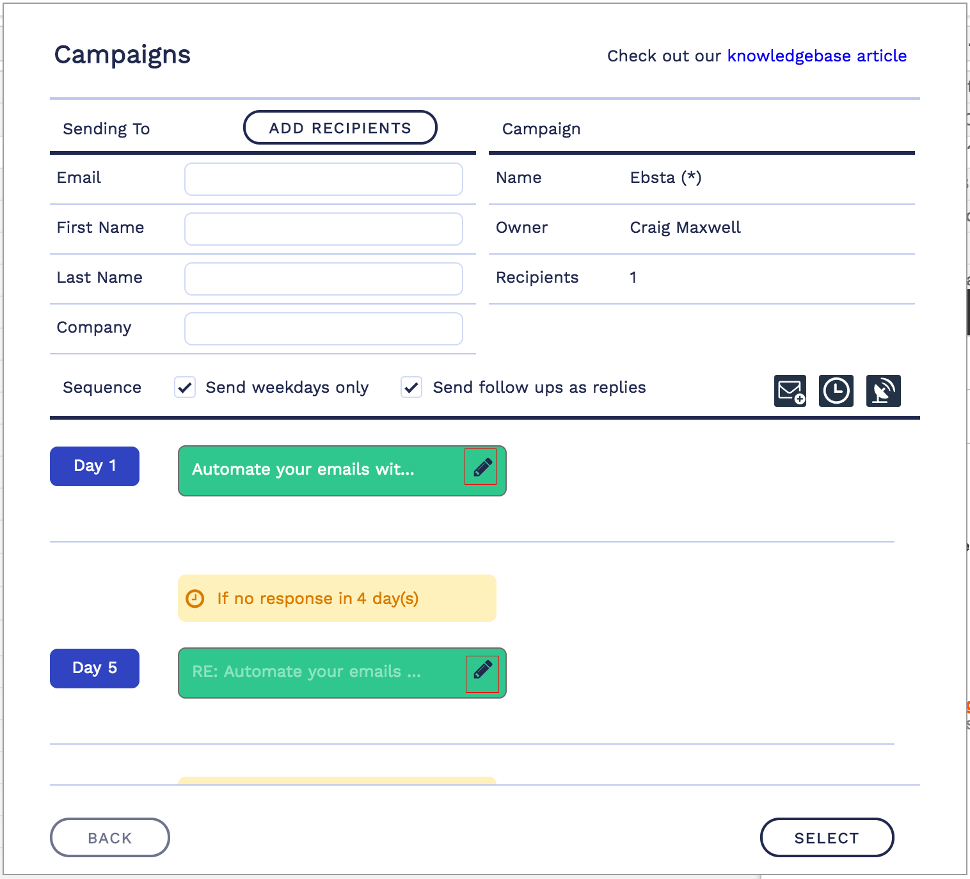Edit Day 1 email with pencil icon

pyautogui.click(x=482, y=468)
